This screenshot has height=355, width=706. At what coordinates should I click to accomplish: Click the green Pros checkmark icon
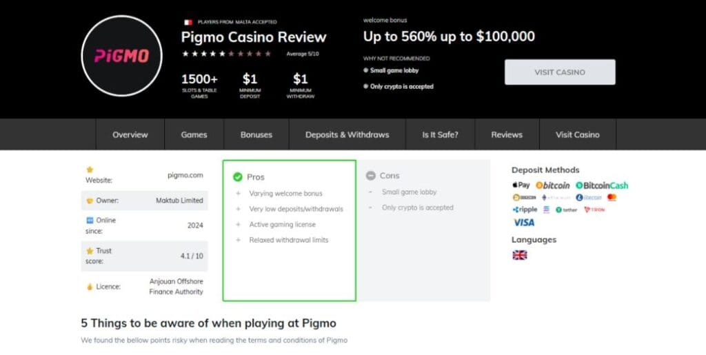click(x=238, y=177)
